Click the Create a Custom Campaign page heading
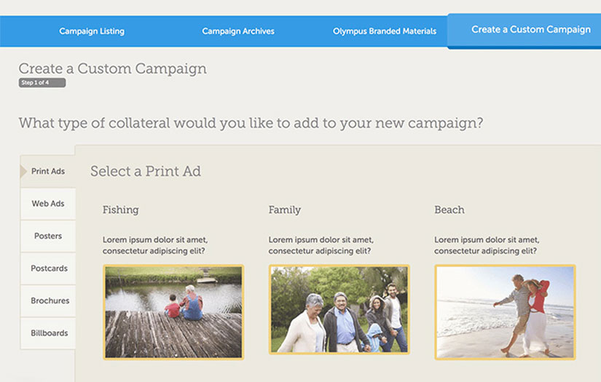The height and width of the screenshot is (382, 601). (x=113, y=68)
